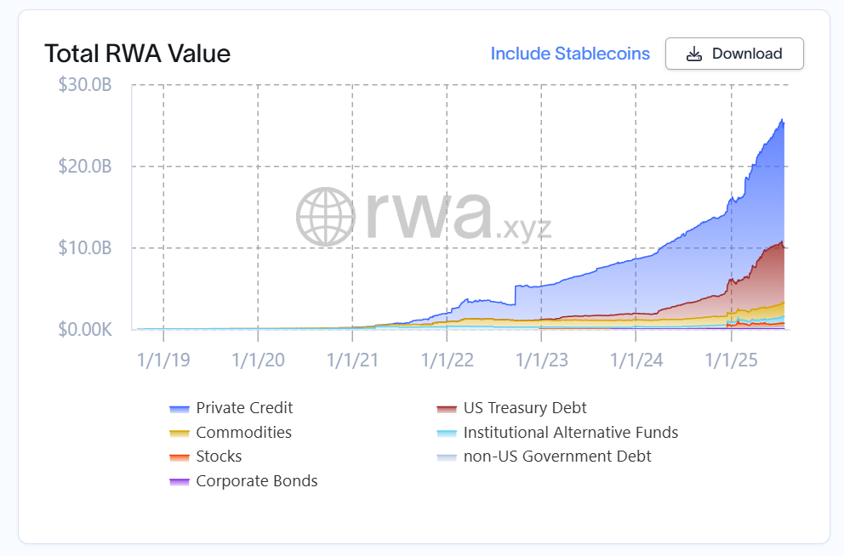
Task: Click the rwa.xyz globe watermark icon
Action: click(x=323, y=216)
